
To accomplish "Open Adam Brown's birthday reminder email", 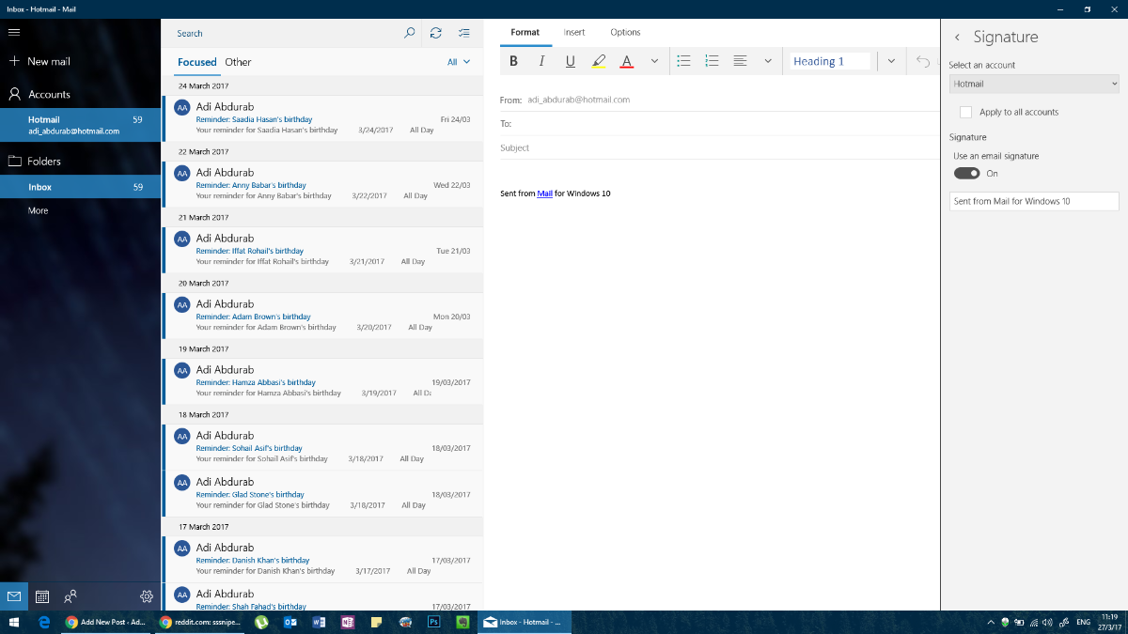I will coord(322,316).
